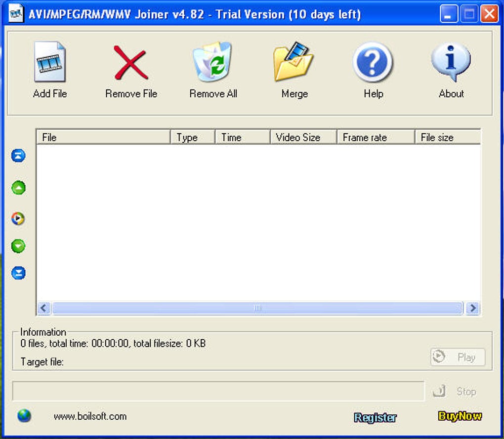Click the application icon in the title bar
The width and height of the screenshot is (504, 439).
(x=16, y=13)
